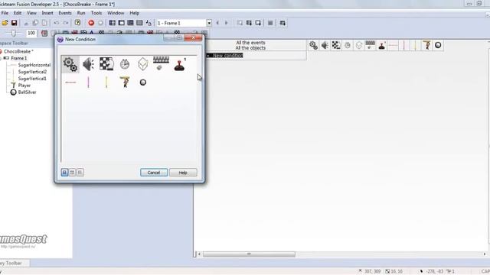Pick the pink SugarVertical object in dialog
The width and height of the screenshot is (490, 275).
[x=89, y=82]
